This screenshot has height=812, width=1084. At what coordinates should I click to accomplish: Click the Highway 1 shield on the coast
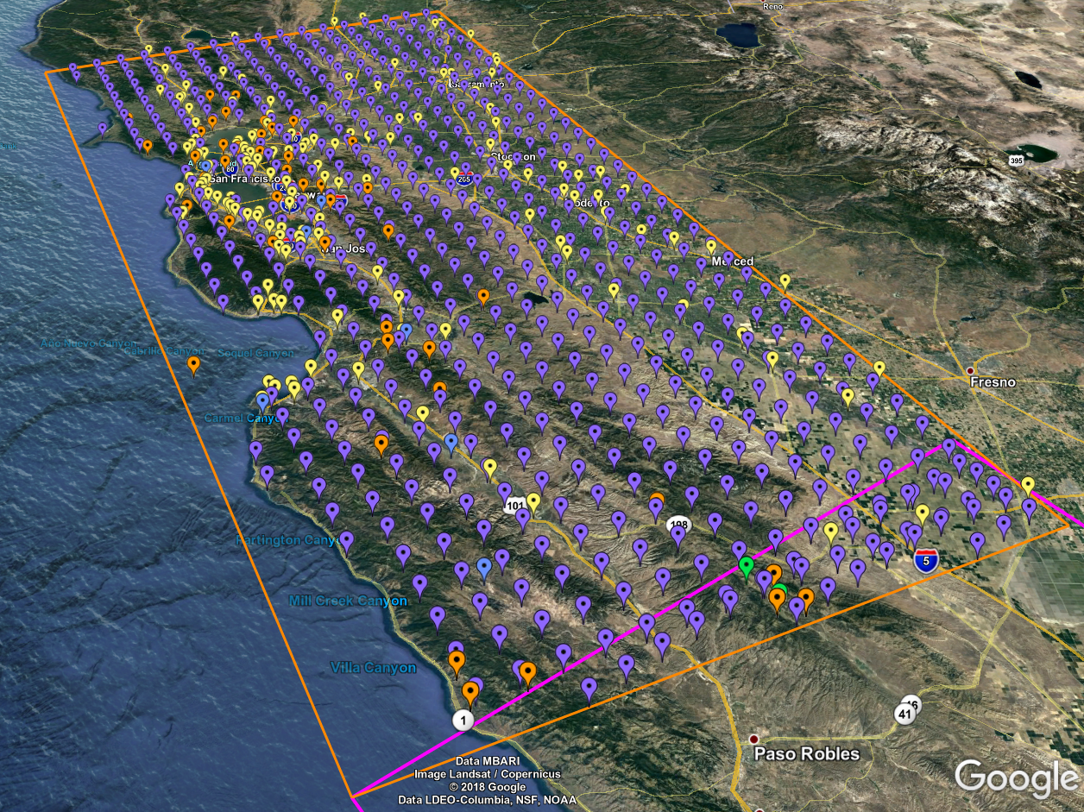tap(463, 720)
